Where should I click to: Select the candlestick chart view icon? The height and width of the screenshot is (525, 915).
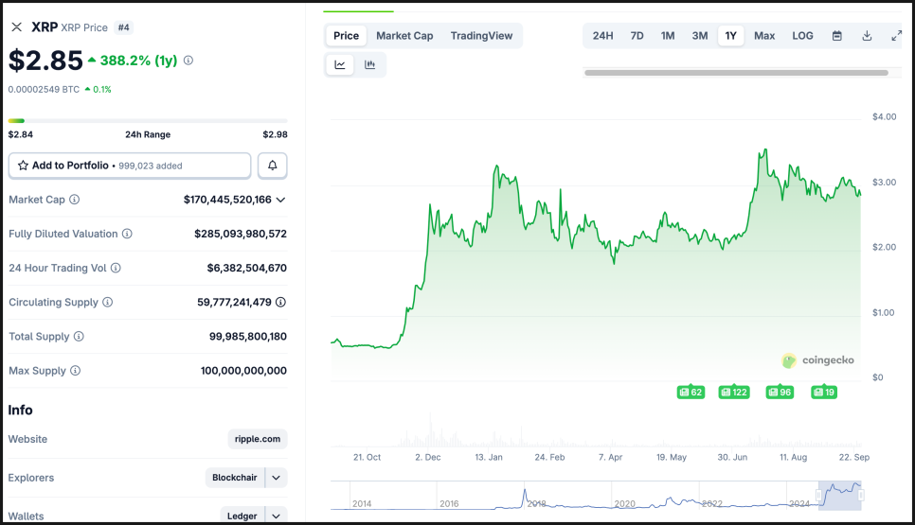(370, 64)
